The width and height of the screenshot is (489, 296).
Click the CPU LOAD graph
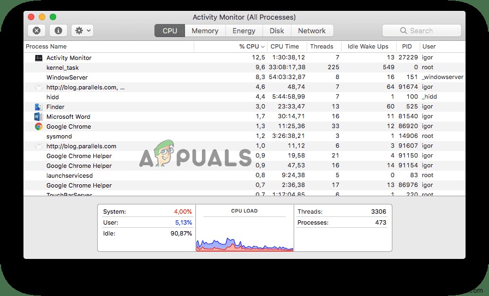(244, 244)
